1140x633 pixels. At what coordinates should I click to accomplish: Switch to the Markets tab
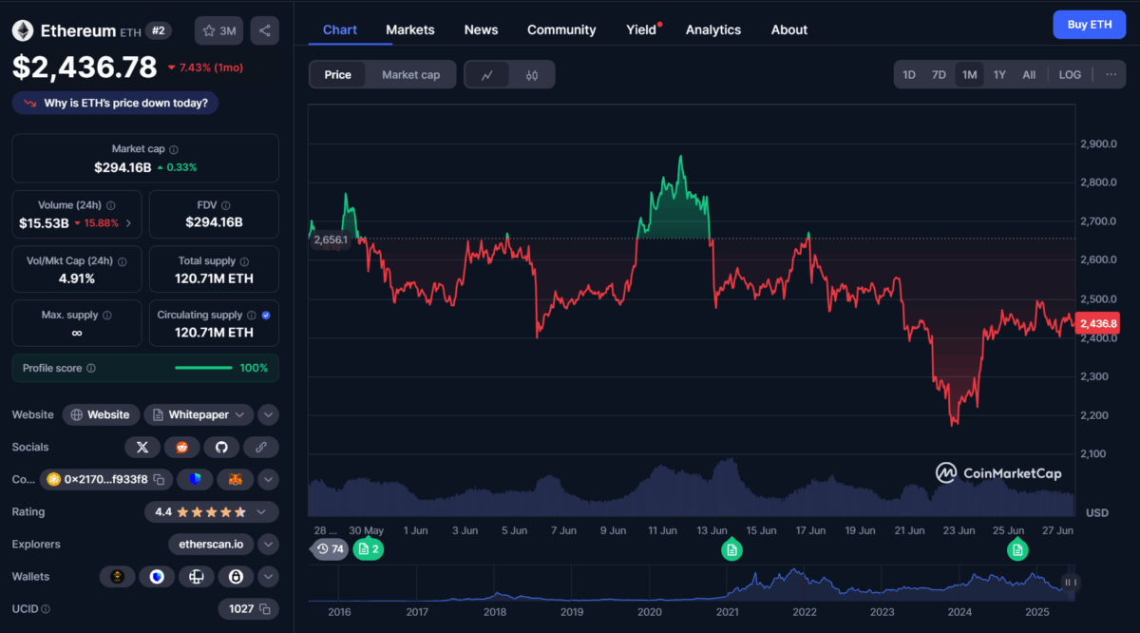(410, 29)
